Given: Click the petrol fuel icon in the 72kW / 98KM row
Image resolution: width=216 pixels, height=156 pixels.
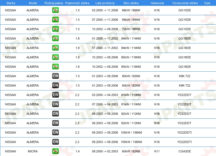Looking at the screenshot, I should [55, 29].
